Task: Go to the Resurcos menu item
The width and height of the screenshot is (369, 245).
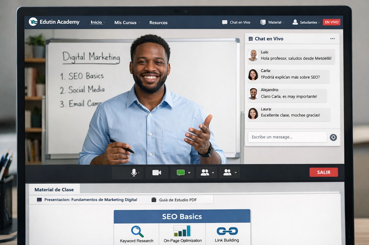Action: click(x=158, y=22)
